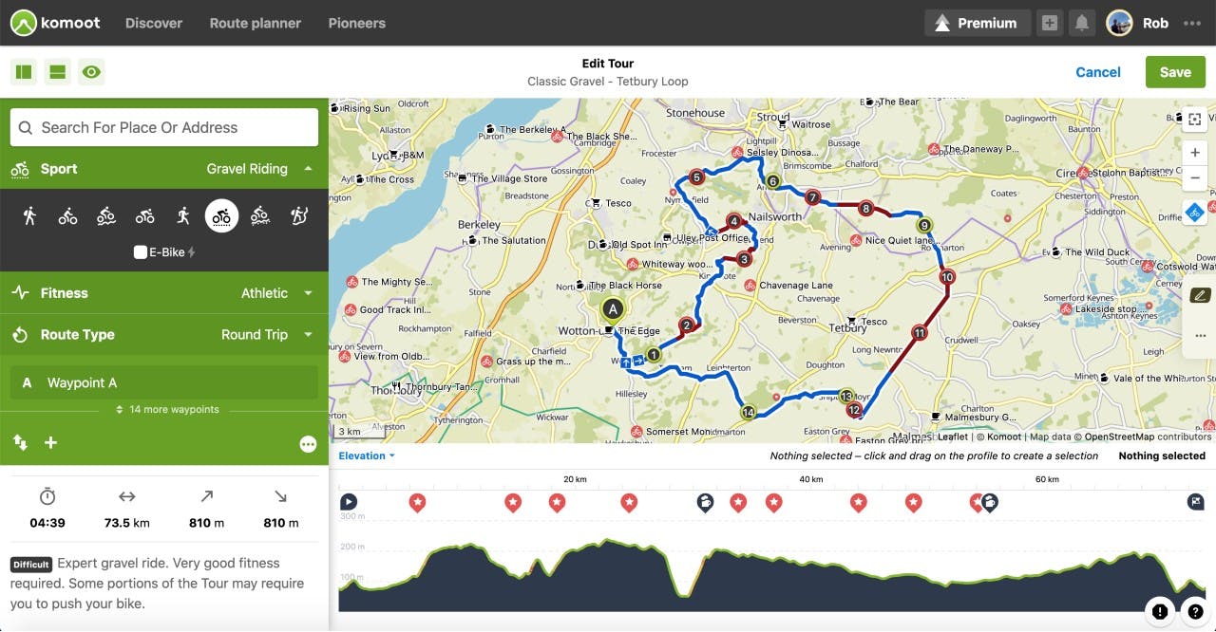Switch to the Discover section

coord(154,23)
